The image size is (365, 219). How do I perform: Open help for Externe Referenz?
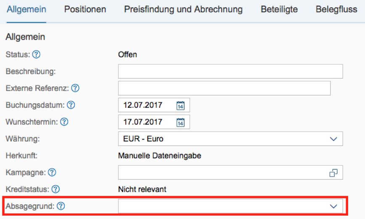(x=75, y=88)
